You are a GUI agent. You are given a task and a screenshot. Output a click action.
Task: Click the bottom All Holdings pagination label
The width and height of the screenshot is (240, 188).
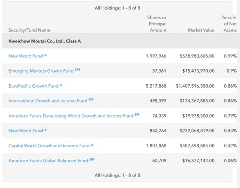click(x=117, y=175)
